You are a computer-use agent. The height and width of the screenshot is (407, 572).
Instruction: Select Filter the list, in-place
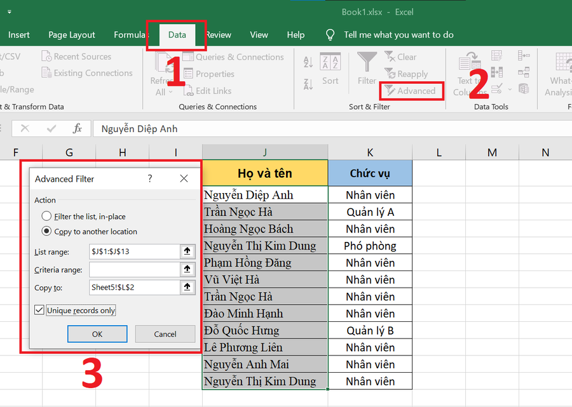click(84, 217)
